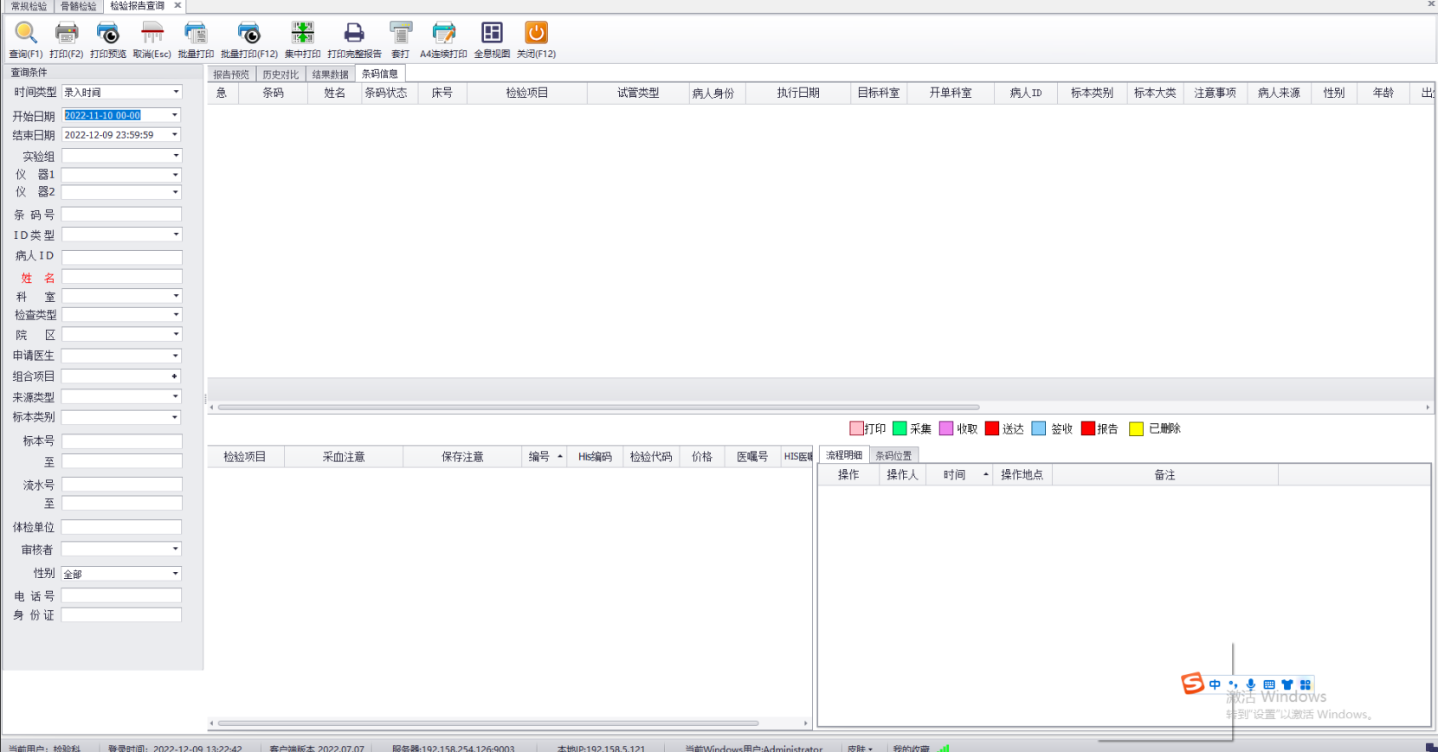1438x752 pixels.
Task: Switch to the 骨髓检验 tab
Action: point(79,6)
